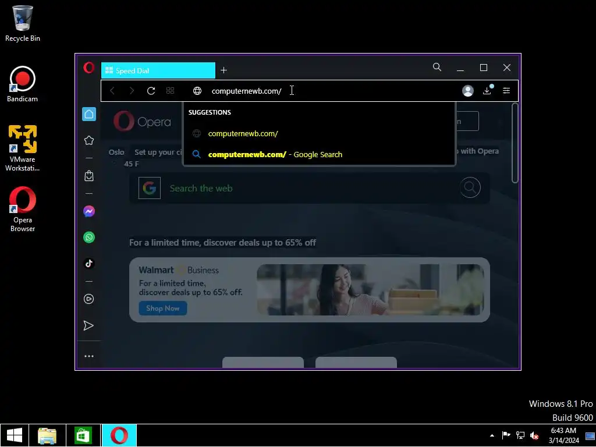Open Easy Setup settings icon
The height and width of the screenshot is (447, 596).
(506, 90)
